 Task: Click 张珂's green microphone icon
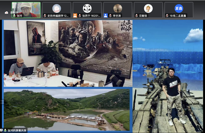(14, 15)
